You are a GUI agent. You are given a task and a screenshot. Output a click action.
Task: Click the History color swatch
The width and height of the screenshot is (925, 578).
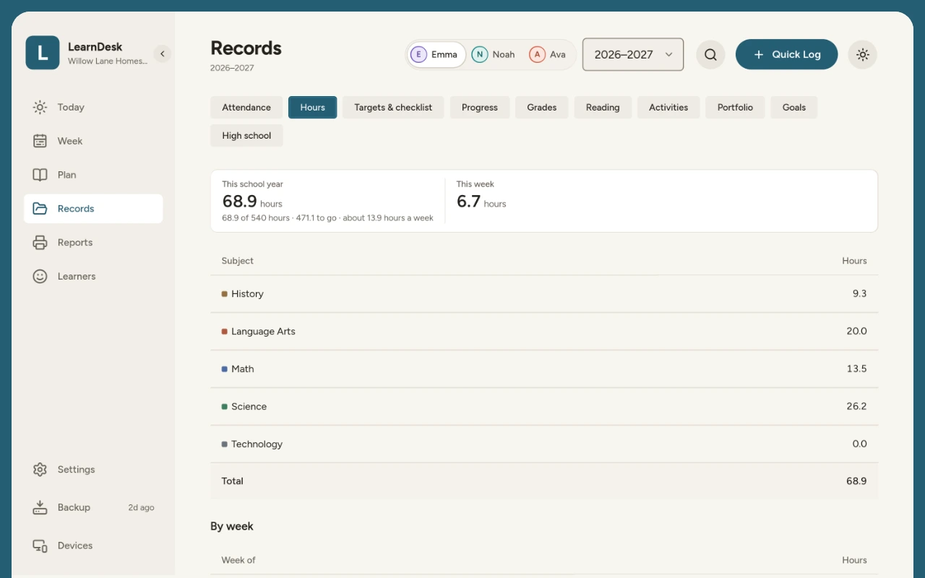pyautogui.click(x=225, y=294)
